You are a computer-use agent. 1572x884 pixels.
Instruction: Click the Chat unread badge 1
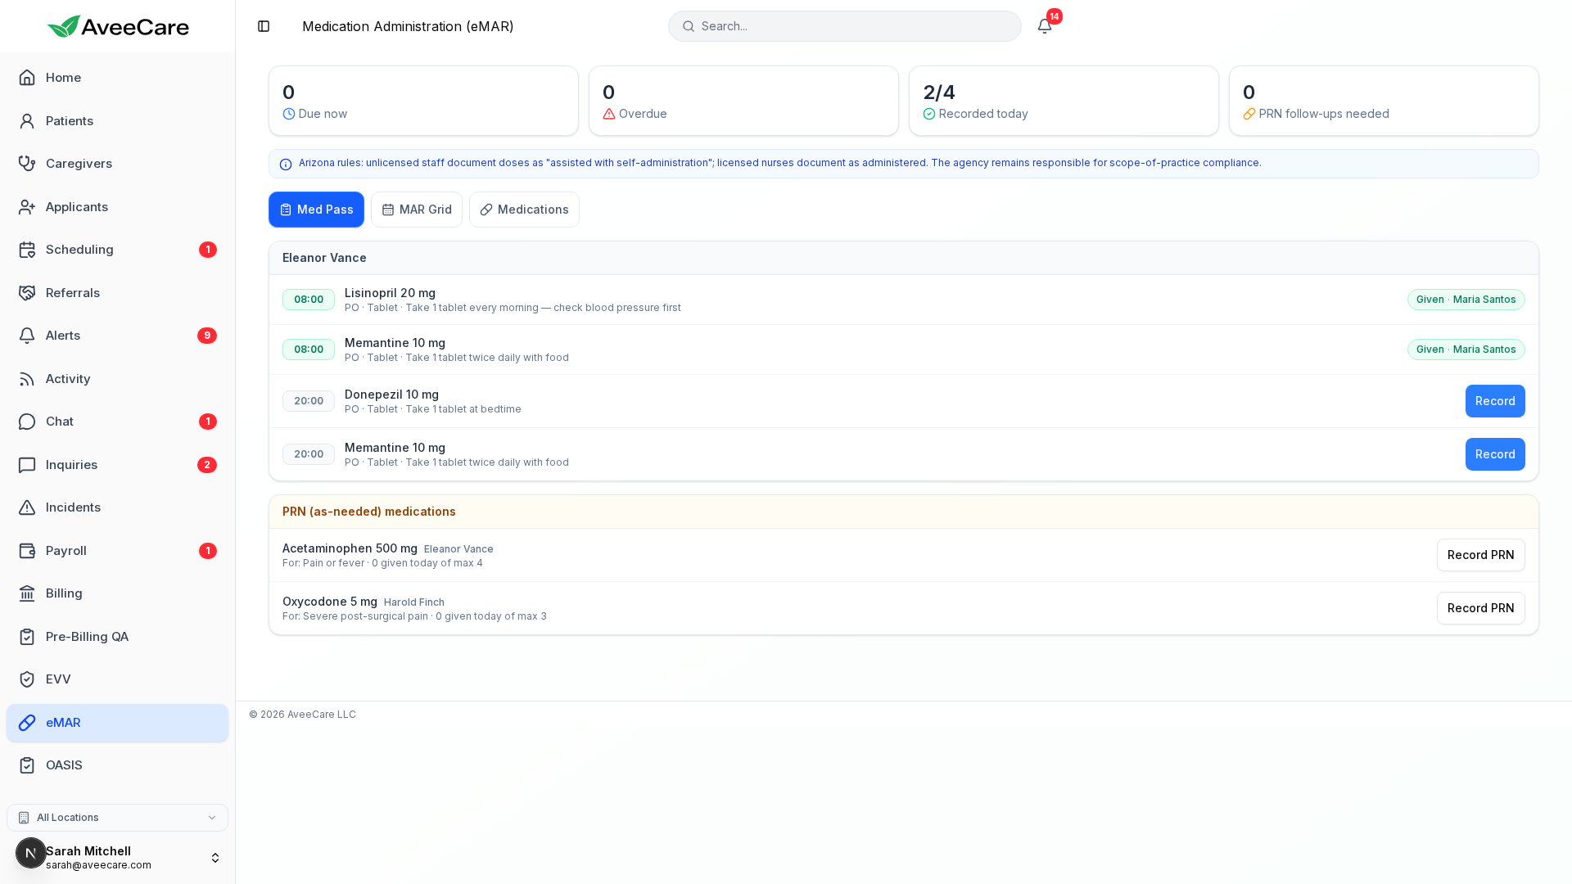[x=208, y=422]
